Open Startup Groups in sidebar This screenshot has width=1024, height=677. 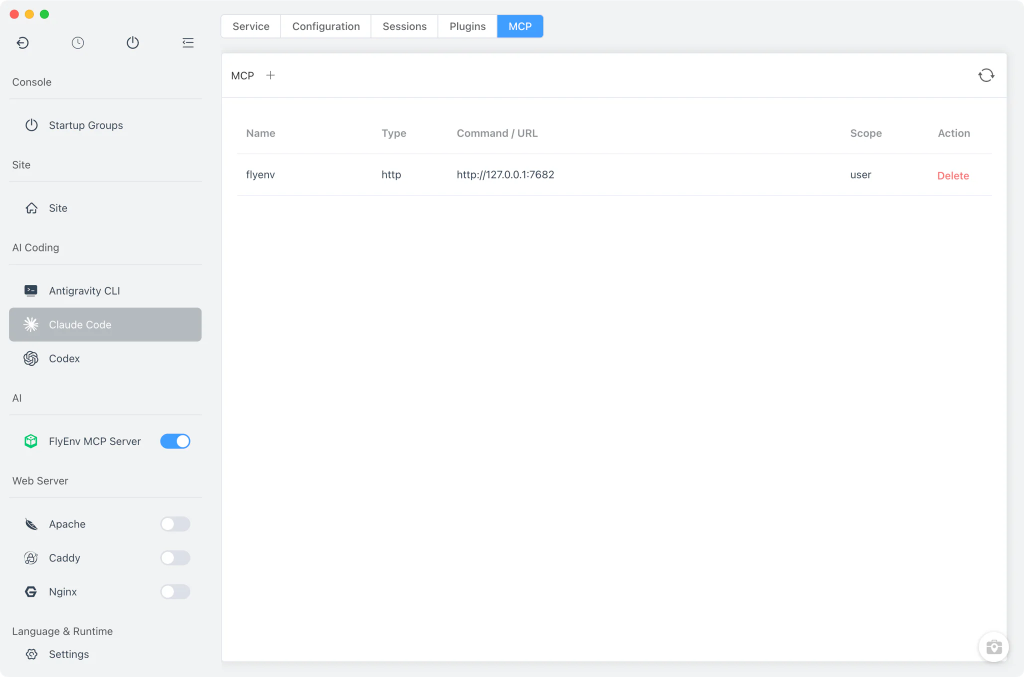click(105, 125)
